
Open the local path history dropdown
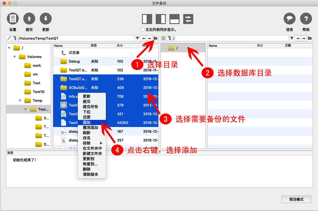[137, 38]
